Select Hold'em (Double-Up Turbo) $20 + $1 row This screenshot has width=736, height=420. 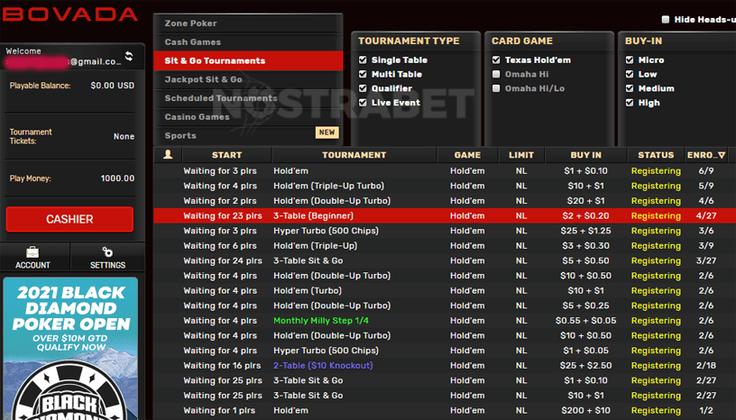tap(445, 201)
